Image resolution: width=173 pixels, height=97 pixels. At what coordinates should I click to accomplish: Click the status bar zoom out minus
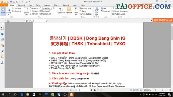(x=155, y=90)
